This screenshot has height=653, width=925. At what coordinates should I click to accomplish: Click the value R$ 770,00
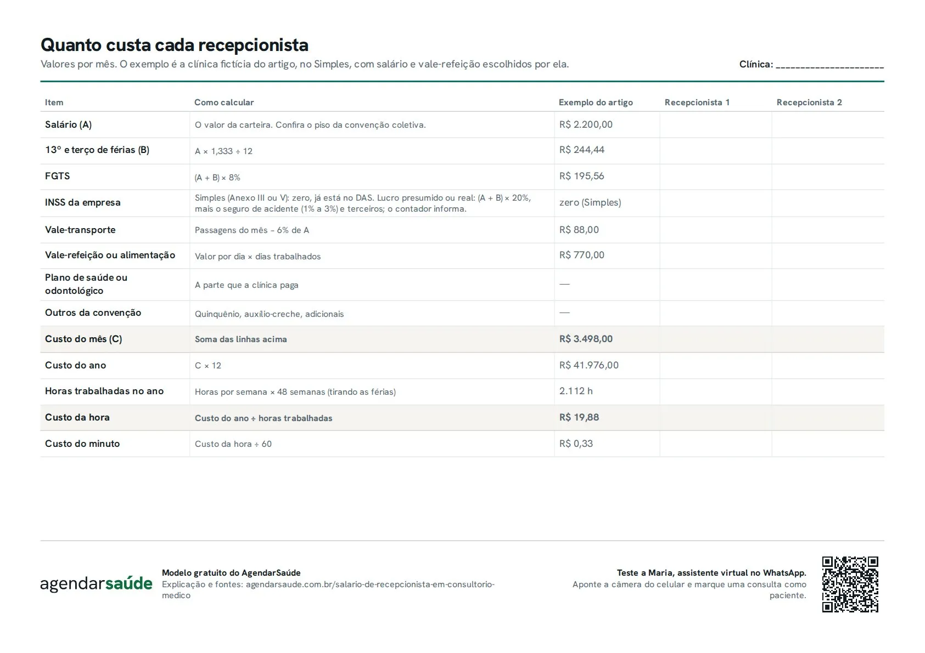coord(582,255)
